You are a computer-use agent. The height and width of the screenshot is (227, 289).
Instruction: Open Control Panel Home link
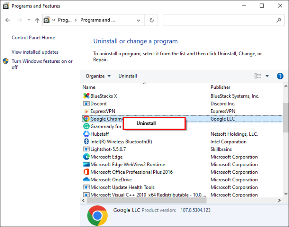pyautogui.click(x=33, y=38)
